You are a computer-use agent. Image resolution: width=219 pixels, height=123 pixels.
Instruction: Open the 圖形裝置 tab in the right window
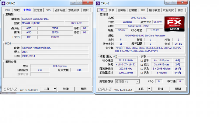[x=155, y=10]
